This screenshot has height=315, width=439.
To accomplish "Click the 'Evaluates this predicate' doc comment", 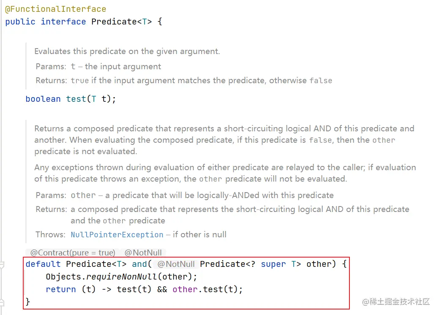I will (127, 52).
